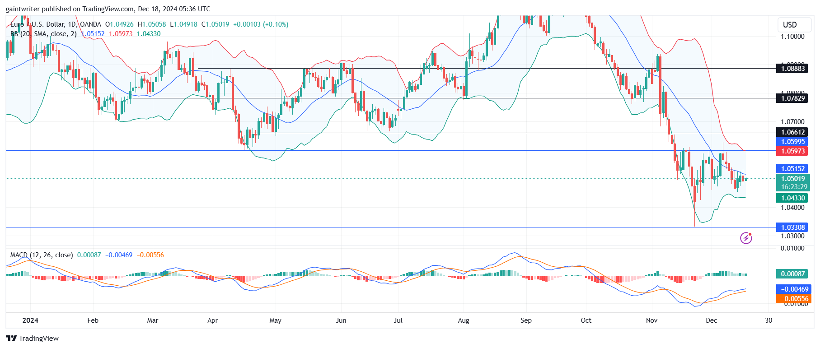Click the signal line −0.00556 value label

click(x=793, y=298)
